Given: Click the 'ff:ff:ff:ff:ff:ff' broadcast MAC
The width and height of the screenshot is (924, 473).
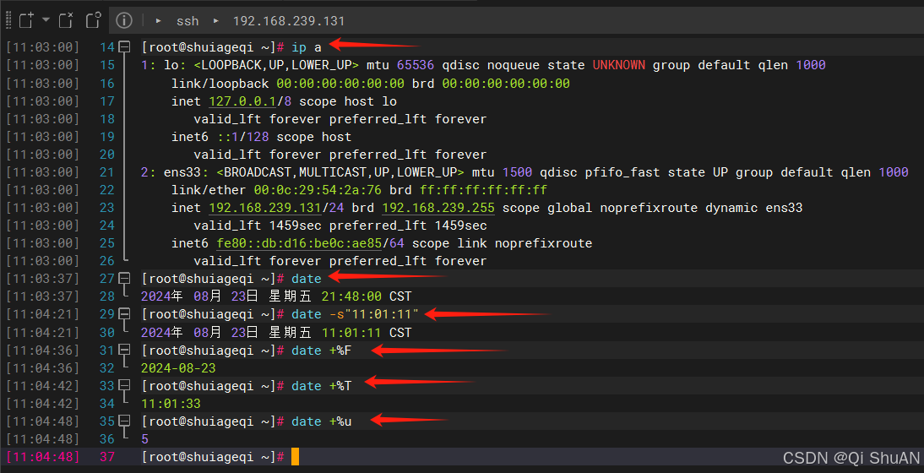Looking at the screenshot, I should [484, 190].
